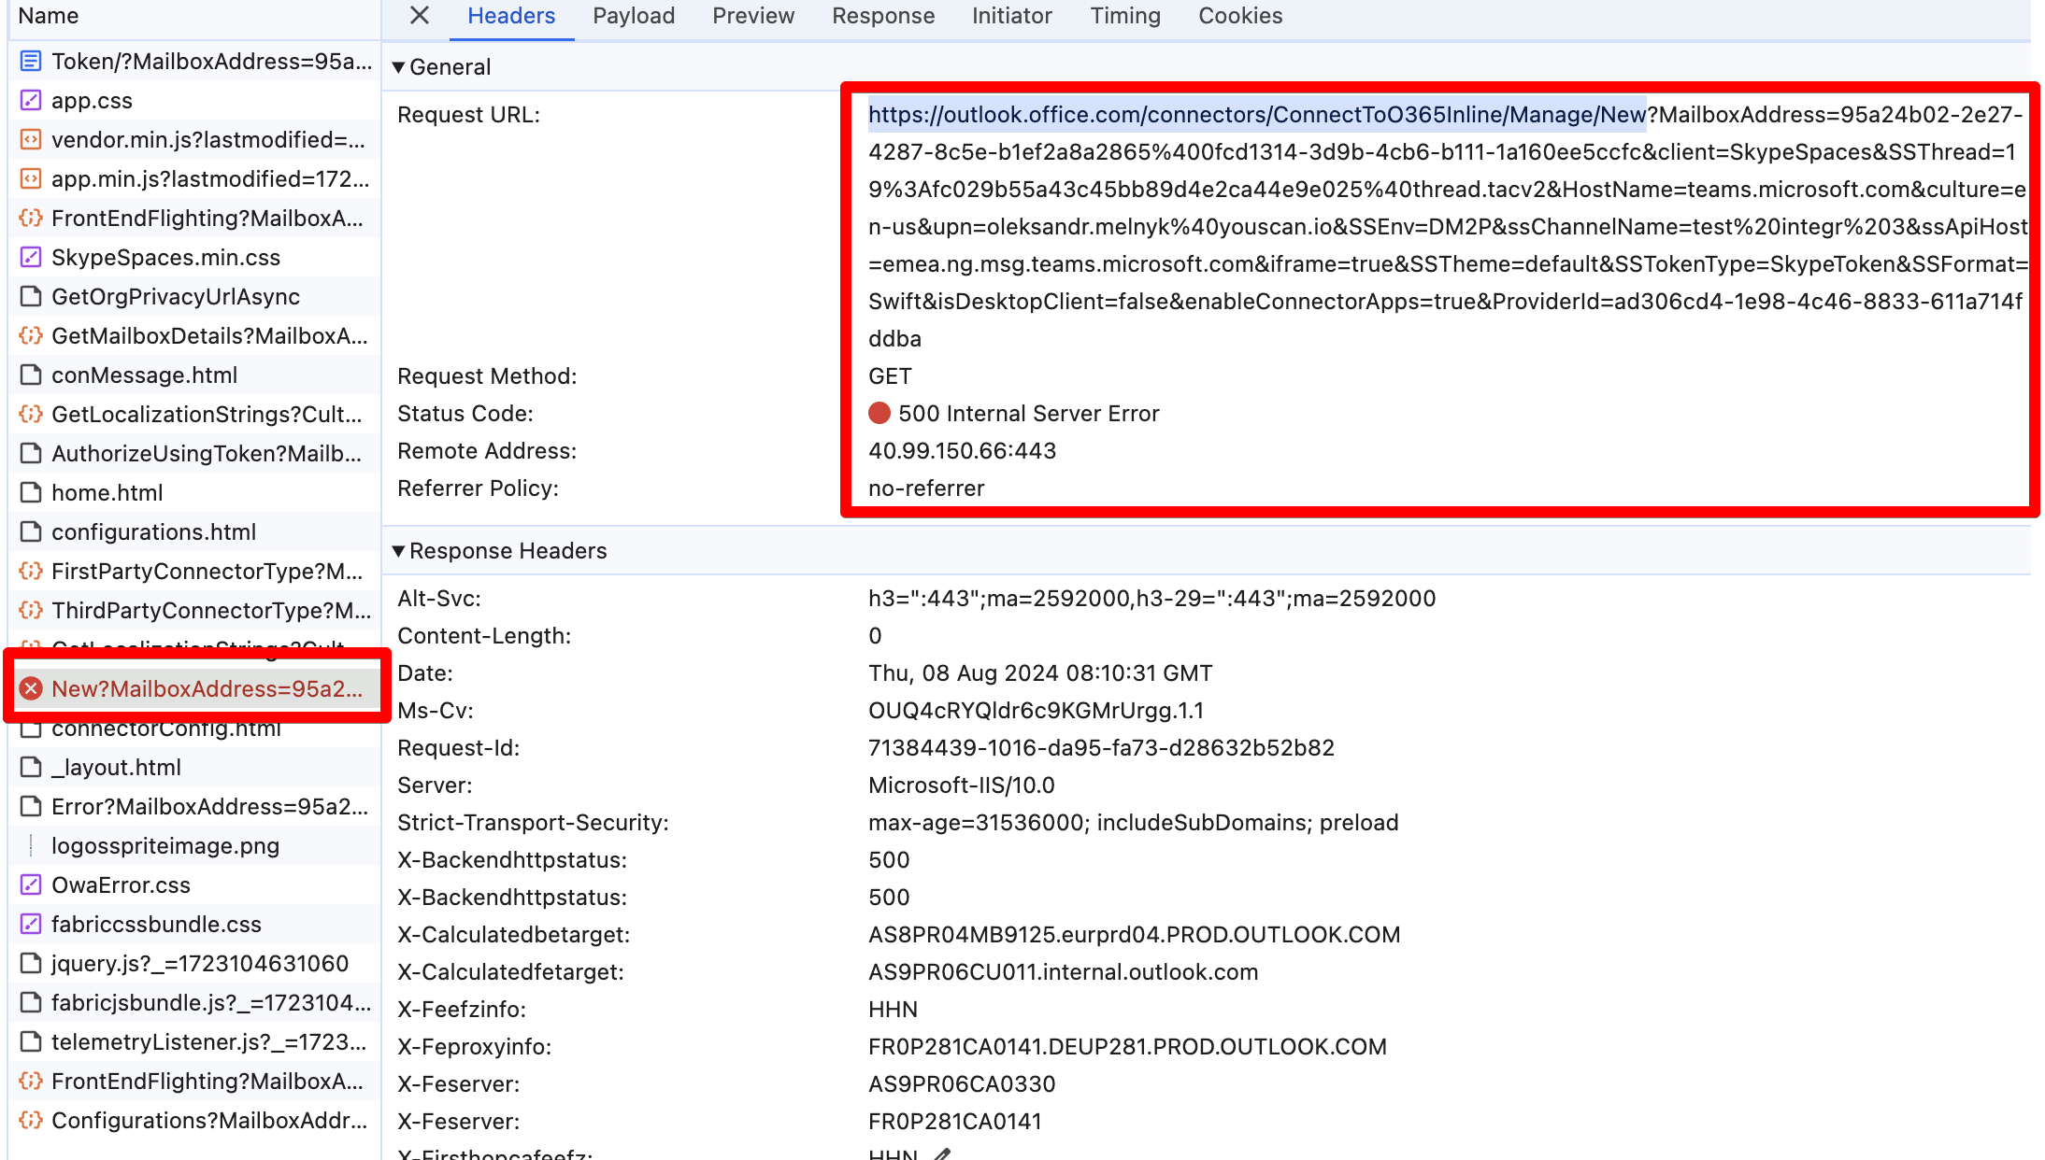Click the file icon beside home.html

coord(31,493)
